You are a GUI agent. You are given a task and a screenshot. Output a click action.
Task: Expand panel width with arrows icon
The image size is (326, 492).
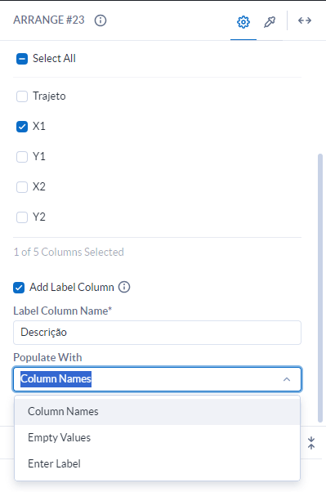click(x=305, y=20)
